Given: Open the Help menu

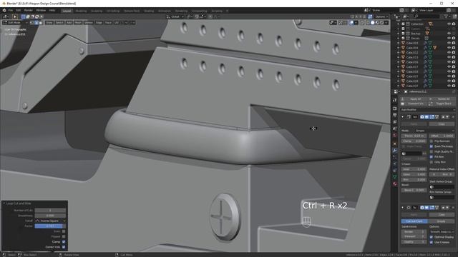Looking at the screenshot, I should coord(52,10).
